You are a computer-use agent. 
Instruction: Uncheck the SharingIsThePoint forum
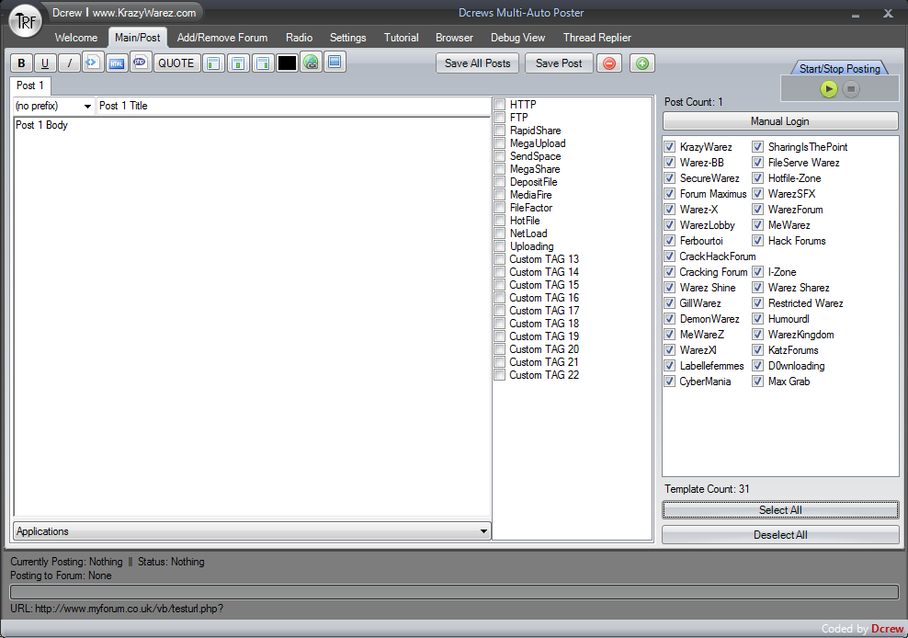pyautogui.click(x=757, y=147)
